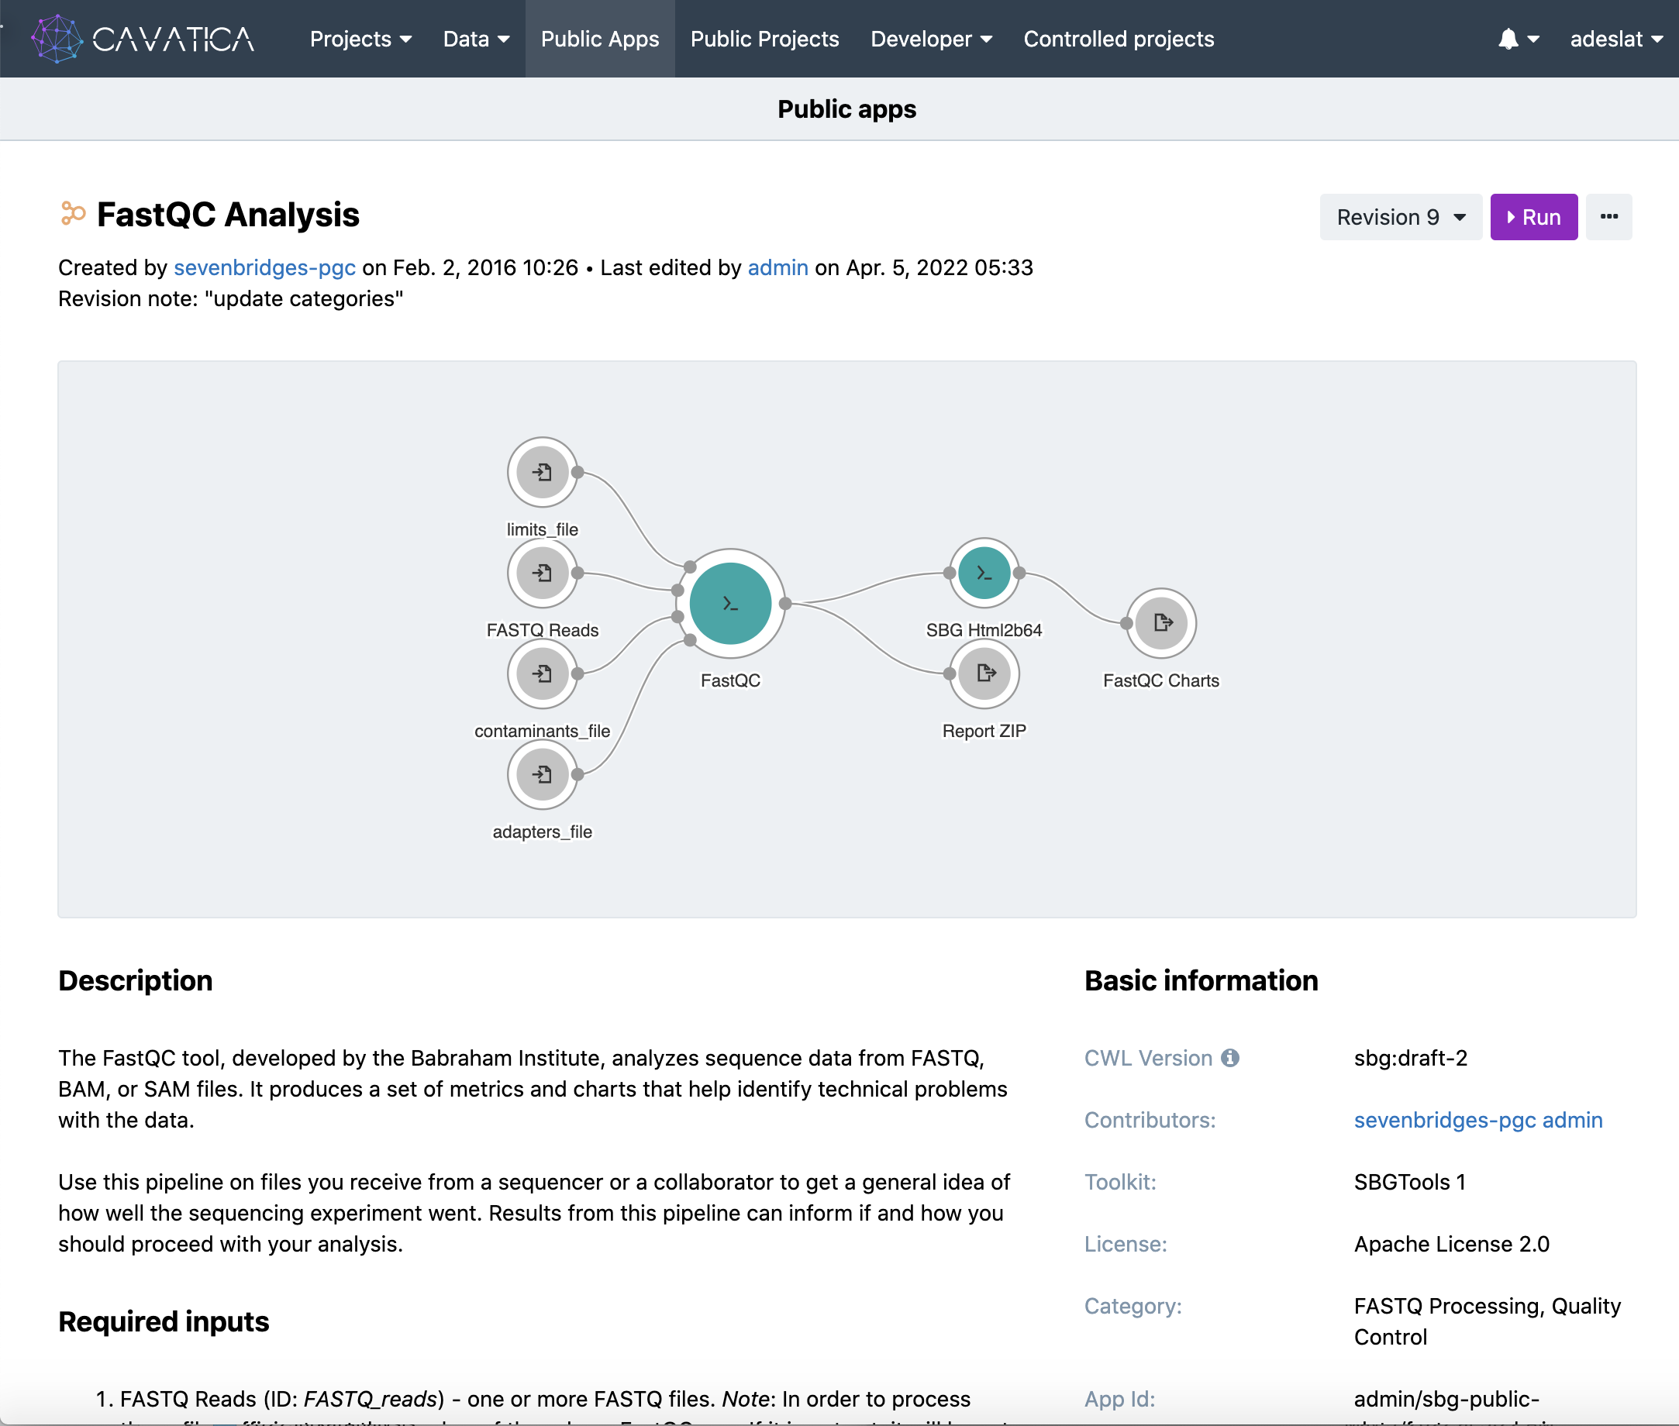Click the Report ZIP output node
The width and height of the screenshot is (1679, 1426).
pyautogui.click(x=984, y=673)
